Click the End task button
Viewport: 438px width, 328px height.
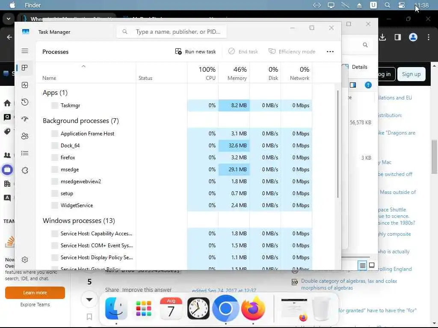pyautogui.click(x=243, y=52)
